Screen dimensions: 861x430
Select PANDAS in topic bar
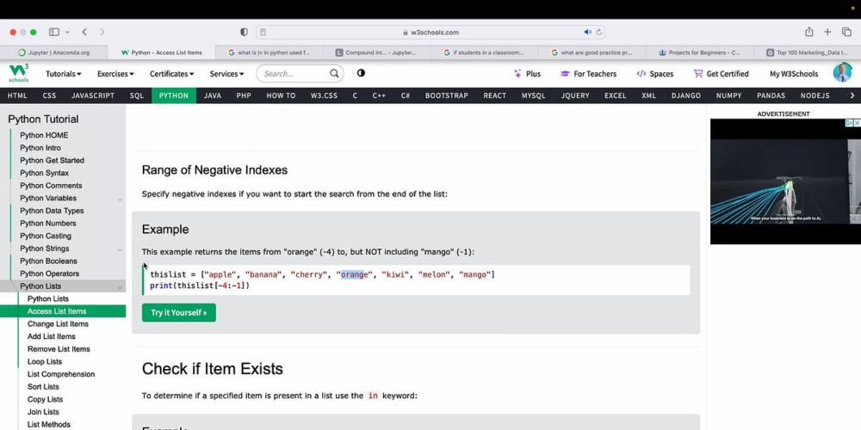(x=771, y=95)
